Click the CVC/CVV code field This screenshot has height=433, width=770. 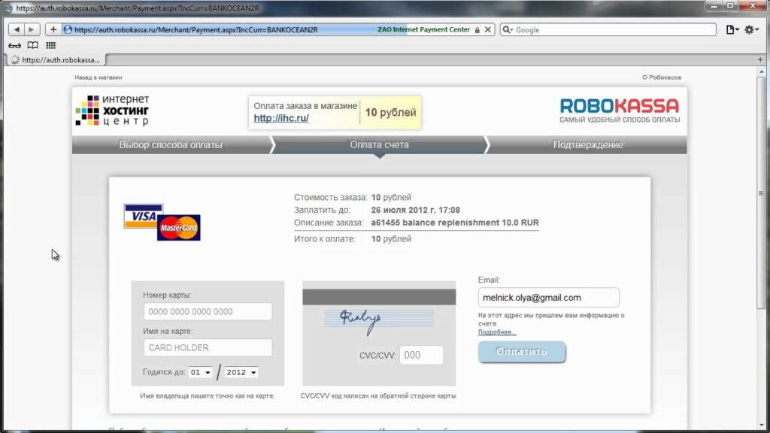(422, 355)
